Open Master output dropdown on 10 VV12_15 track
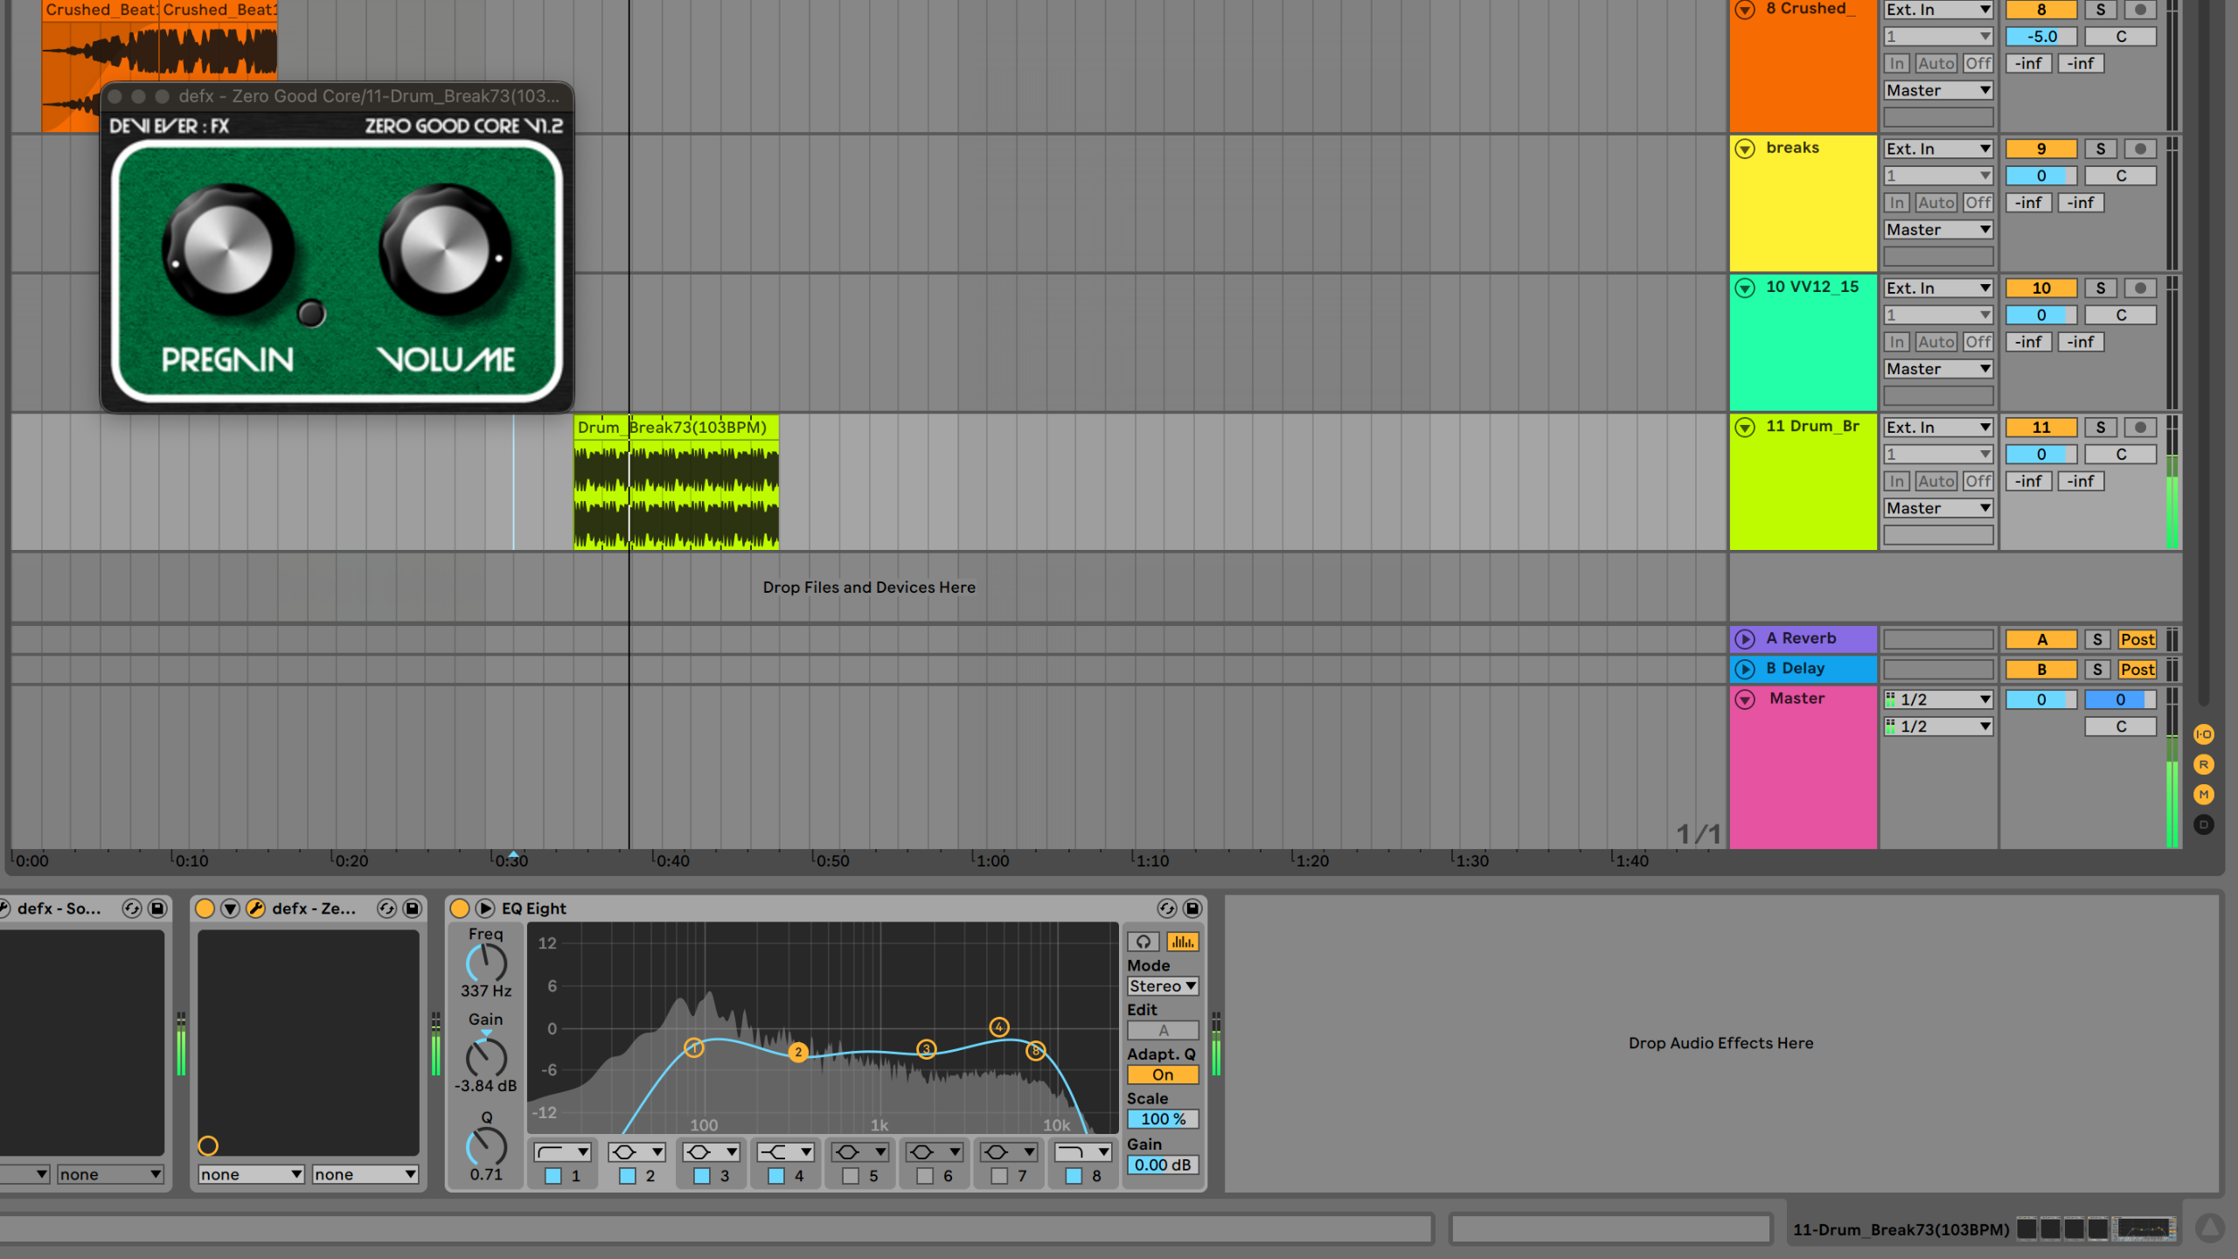This screenshot has height=1259, width=2238. (1938, 369)
